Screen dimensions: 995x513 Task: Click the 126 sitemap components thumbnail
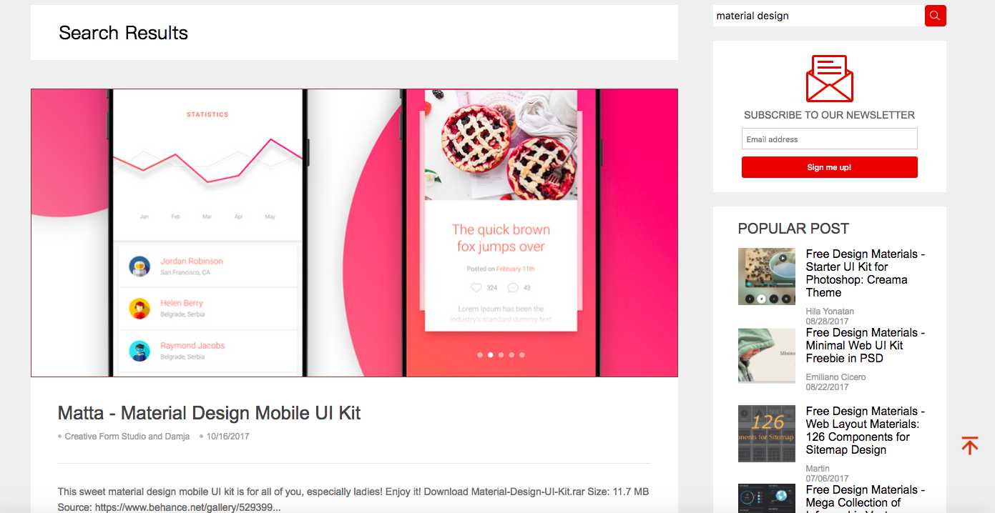[x=767, y=434]
